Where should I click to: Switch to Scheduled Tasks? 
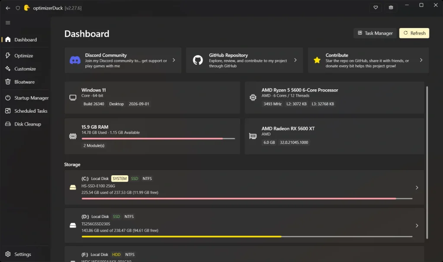pos(26,111)
